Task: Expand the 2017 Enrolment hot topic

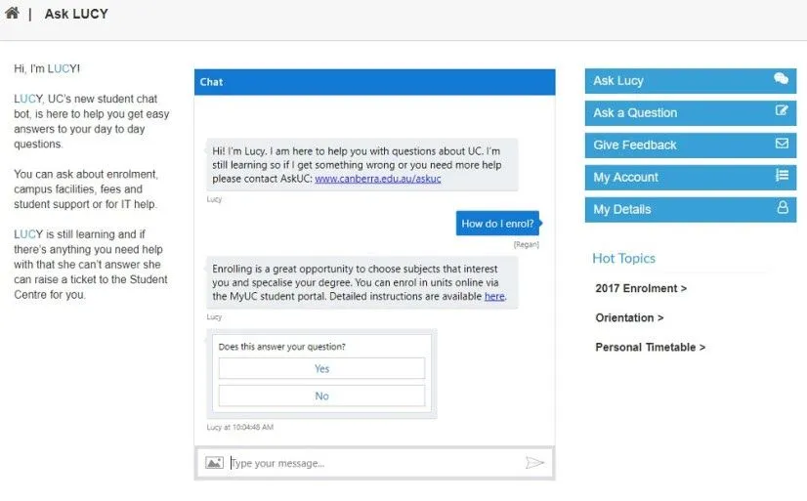Action: pos(641,288)
